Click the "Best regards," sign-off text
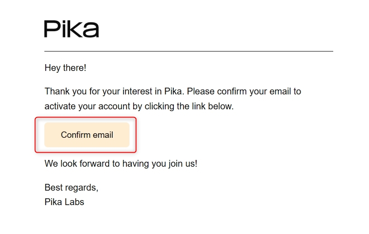This screenshot has height=234, width=369. [x=71, y=188]
